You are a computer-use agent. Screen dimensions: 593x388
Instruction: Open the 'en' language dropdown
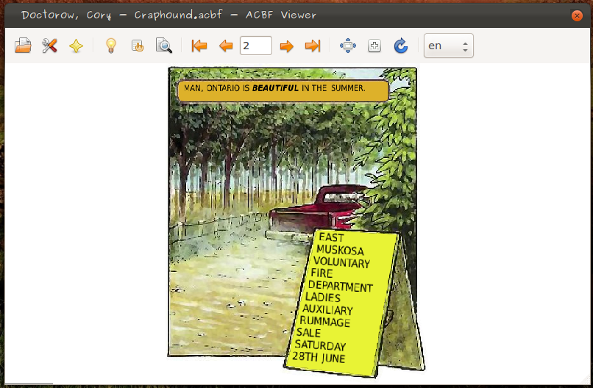(x=449, y=46)
